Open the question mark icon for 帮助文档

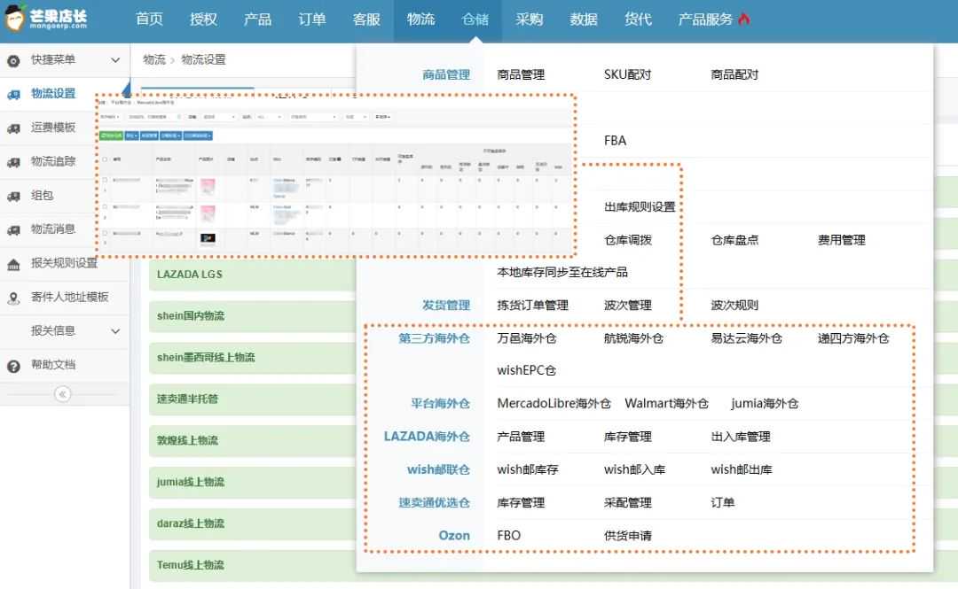click(x=13, y=366)
